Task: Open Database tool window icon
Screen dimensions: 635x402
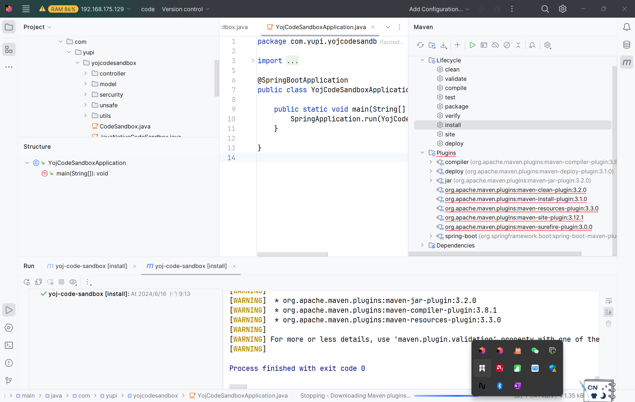Action: click(x=627, y=45)
